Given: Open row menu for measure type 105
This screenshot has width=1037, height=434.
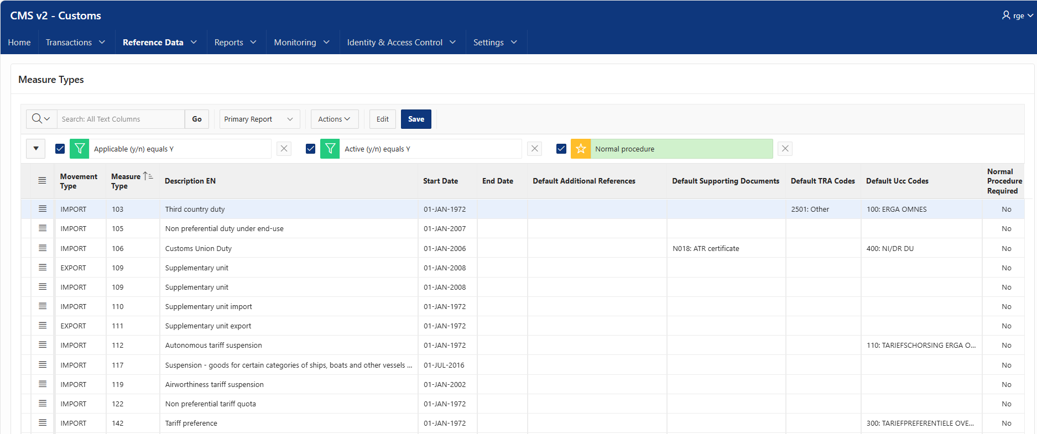Looking at the screenshot, I should pyautogui.click(x=43, y=228).
